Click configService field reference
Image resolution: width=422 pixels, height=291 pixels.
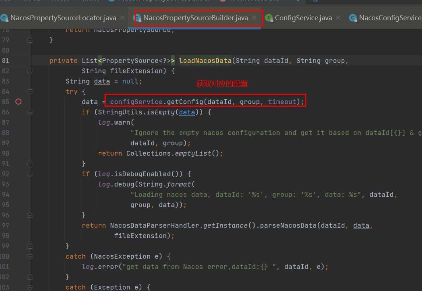(x=136, y=102)
